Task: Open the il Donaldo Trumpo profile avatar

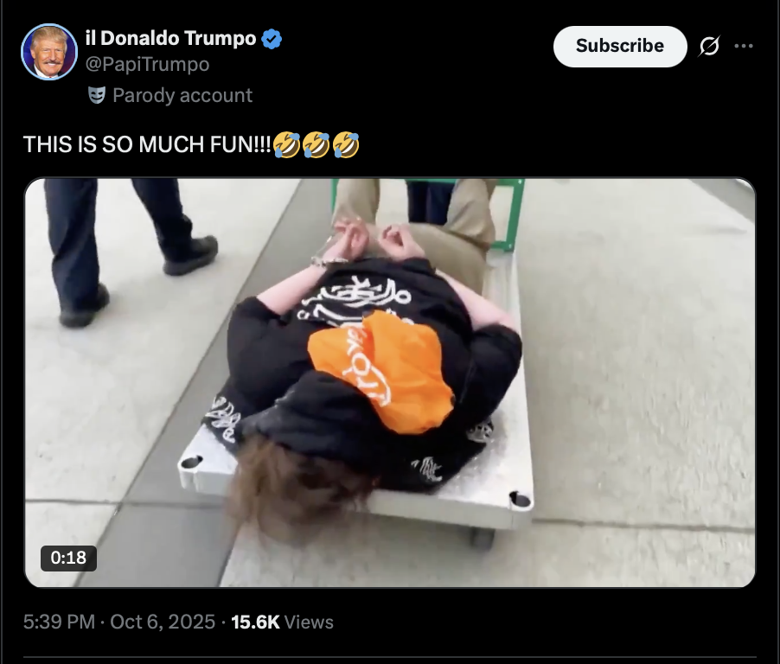Action: click(49, 52)
